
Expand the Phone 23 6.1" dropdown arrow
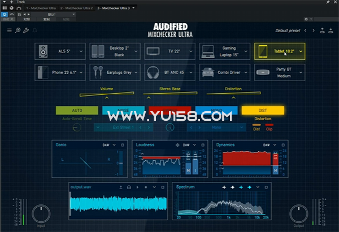pos(81,73)
